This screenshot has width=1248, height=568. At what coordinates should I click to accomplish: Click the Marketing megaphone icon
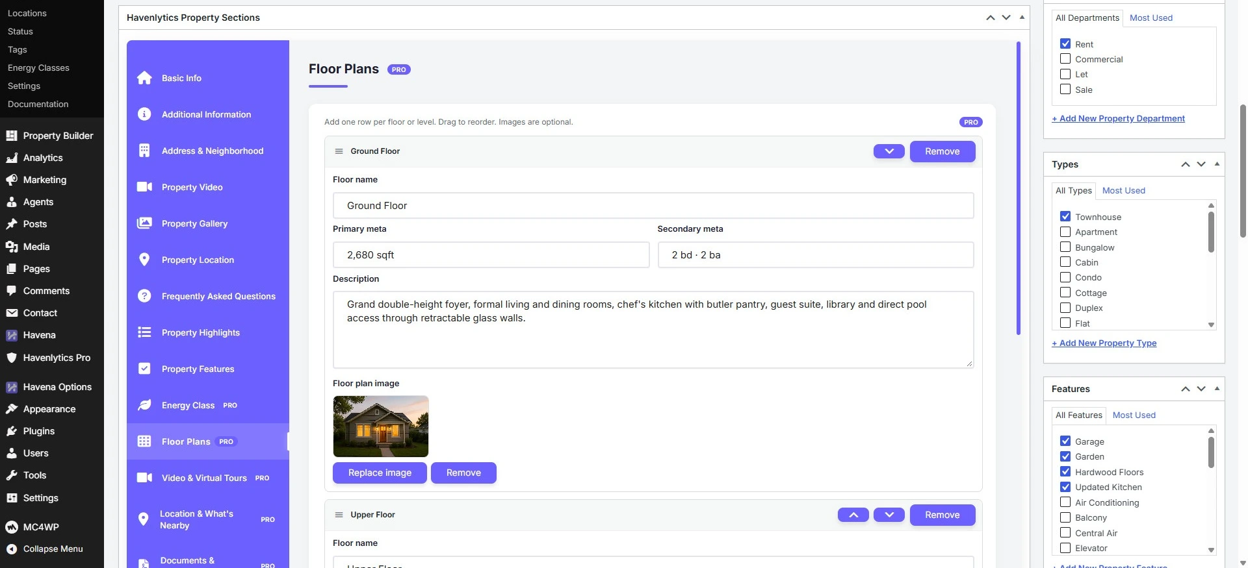pos(12,180)
